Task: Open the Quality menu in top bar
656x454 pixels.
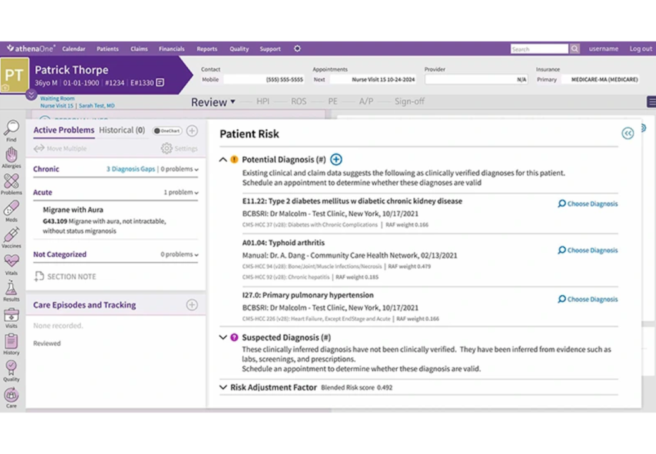Action: [239, 49]
